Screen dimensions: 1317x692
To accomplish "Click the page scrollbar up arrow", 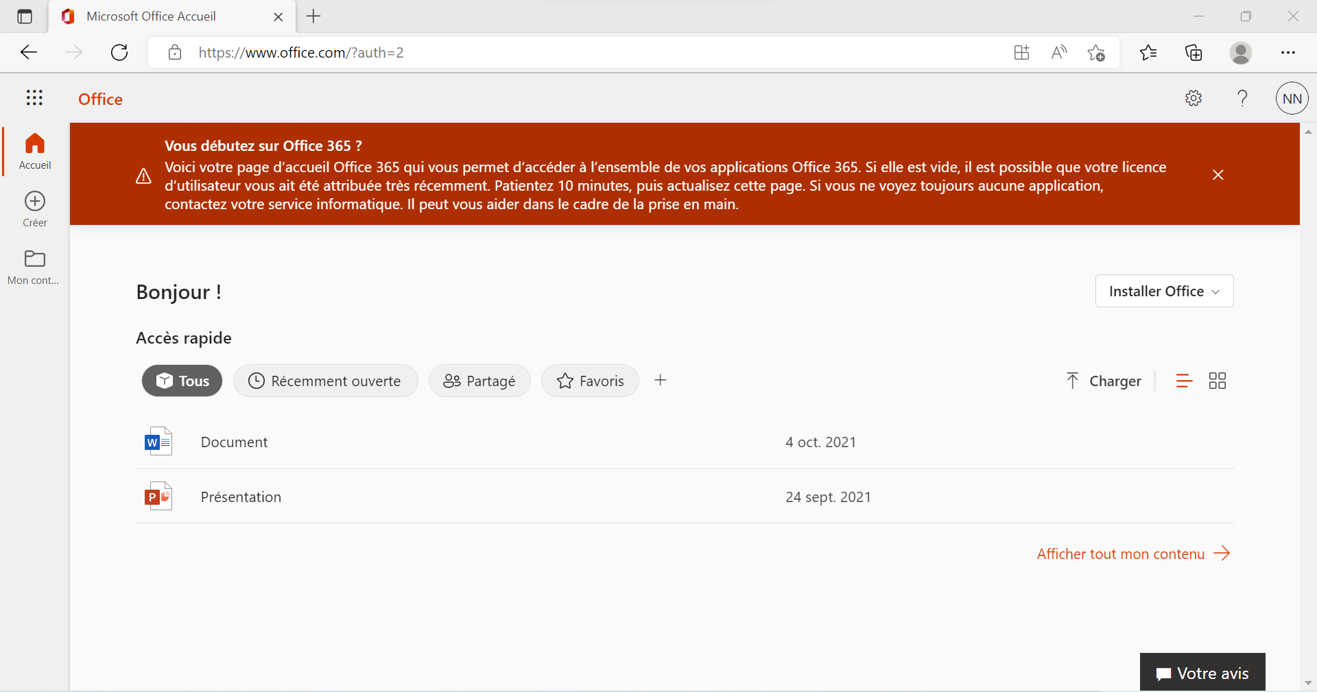I will [1308, 131].
